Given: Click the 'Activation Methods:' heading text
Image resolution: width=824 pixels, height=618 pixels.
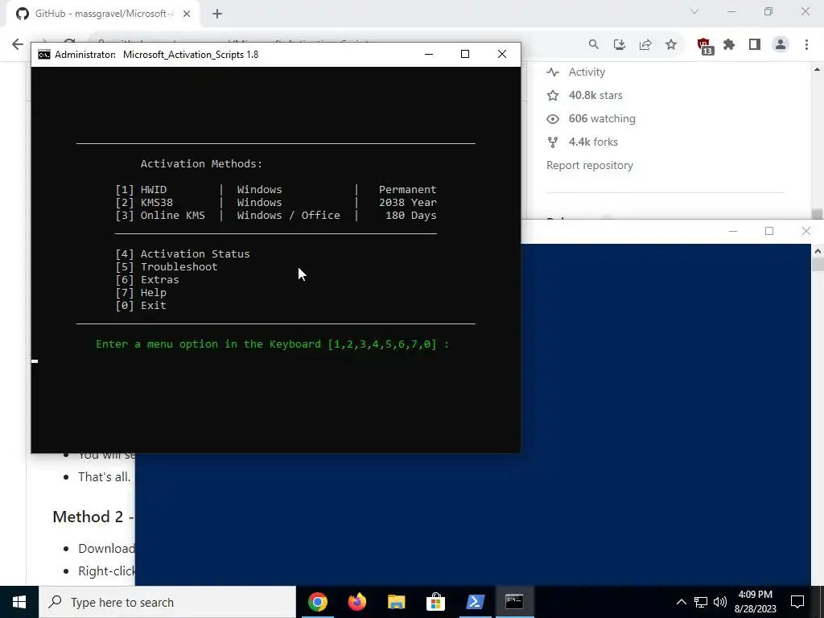Looking at the screenshot, I should [201, 164].
